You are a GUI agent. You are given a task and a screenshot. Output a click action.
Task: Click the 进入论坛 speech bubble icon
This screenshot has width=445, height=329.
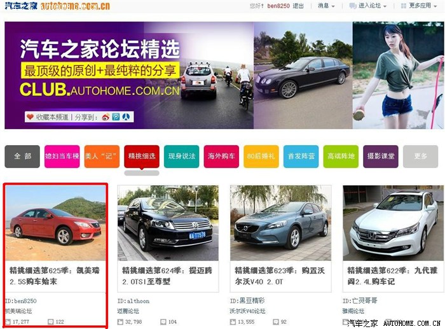pyautogui.click(x=353, y=6)
